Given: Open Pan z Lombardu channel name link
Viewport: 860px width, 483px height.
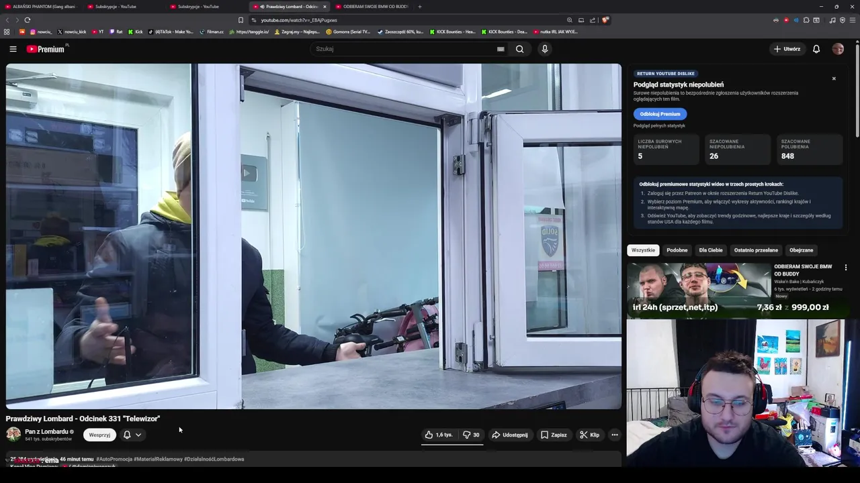Looking at the screenshot, I should (46, 431).
